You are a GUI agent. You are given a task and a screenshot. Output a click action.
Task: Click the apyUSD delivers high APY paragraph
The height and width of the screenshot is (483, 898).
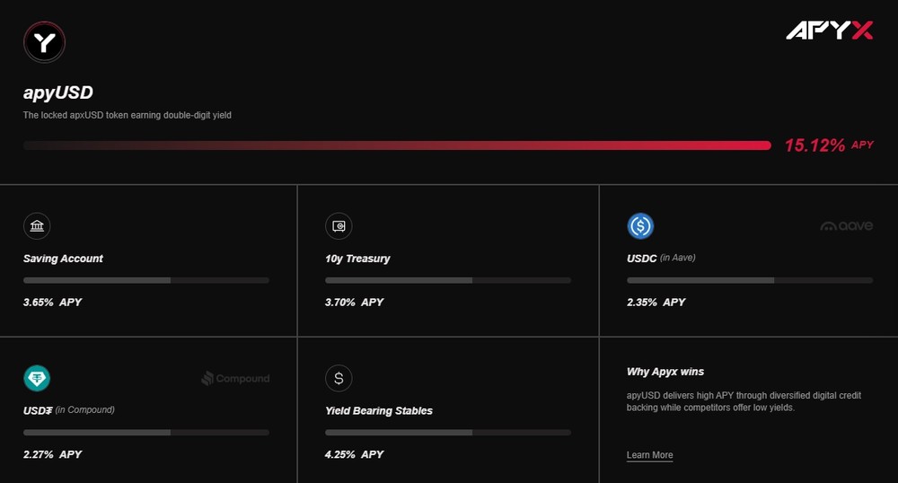(744, 401)
